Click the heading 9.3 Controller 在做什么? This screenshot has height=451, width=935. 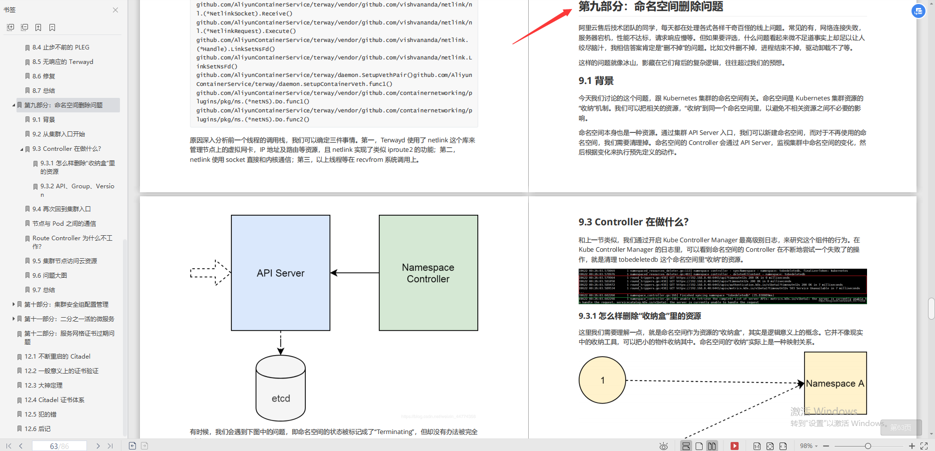click(x=634, y=222)
